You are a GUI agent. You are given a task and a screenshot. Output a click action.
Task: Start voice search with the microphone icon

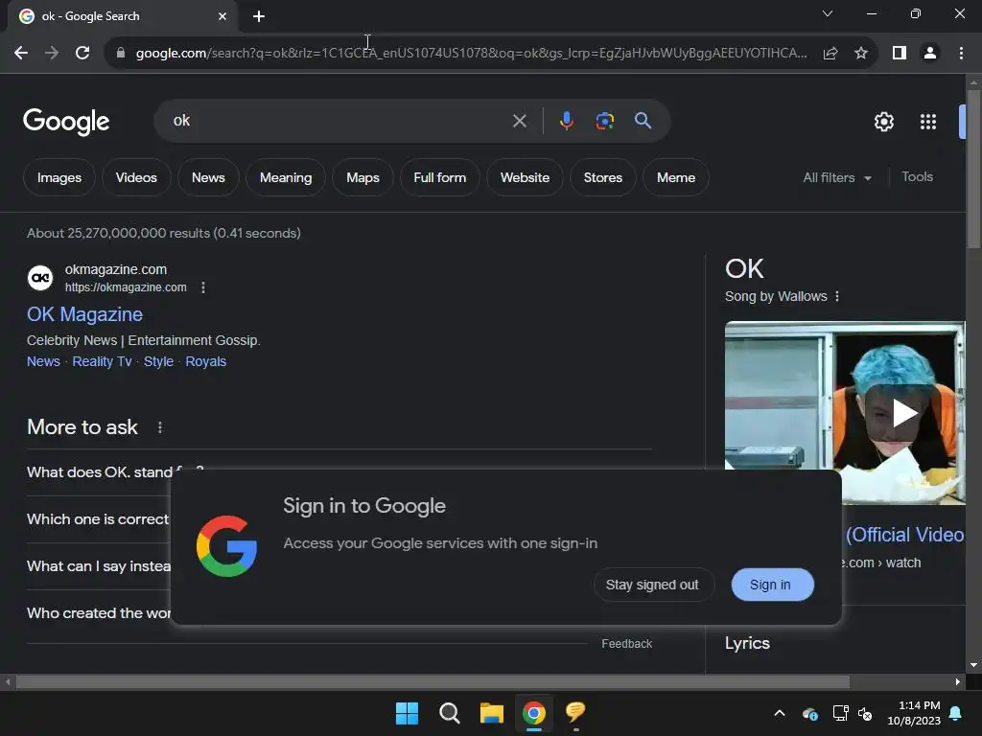click(x=566, y=121)
